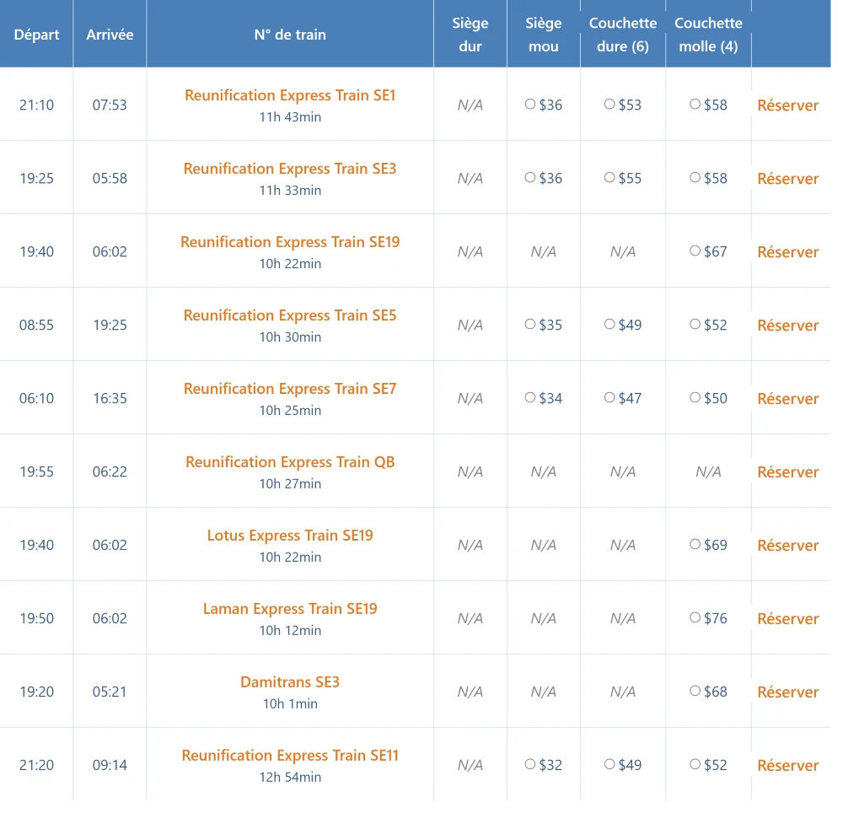Open Damitrans SE3 train link
843x819 pixels.
pos(290,682)
